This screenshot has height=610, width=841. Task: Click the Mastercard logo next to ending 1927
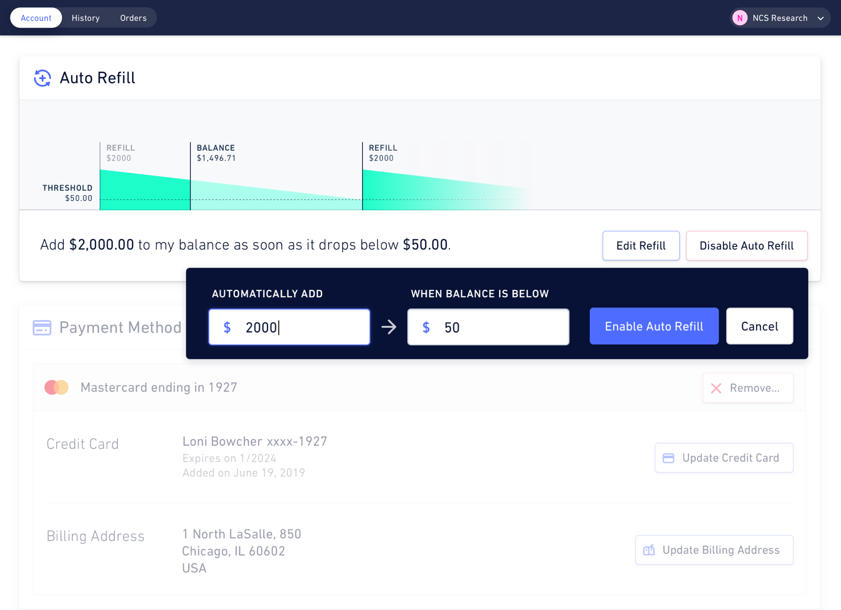click(x=56, y=387)
